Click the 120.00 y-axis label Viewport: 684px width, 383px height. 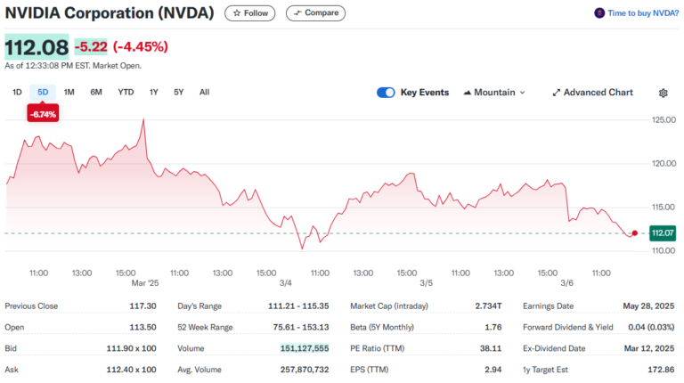[x=664, y=164]
